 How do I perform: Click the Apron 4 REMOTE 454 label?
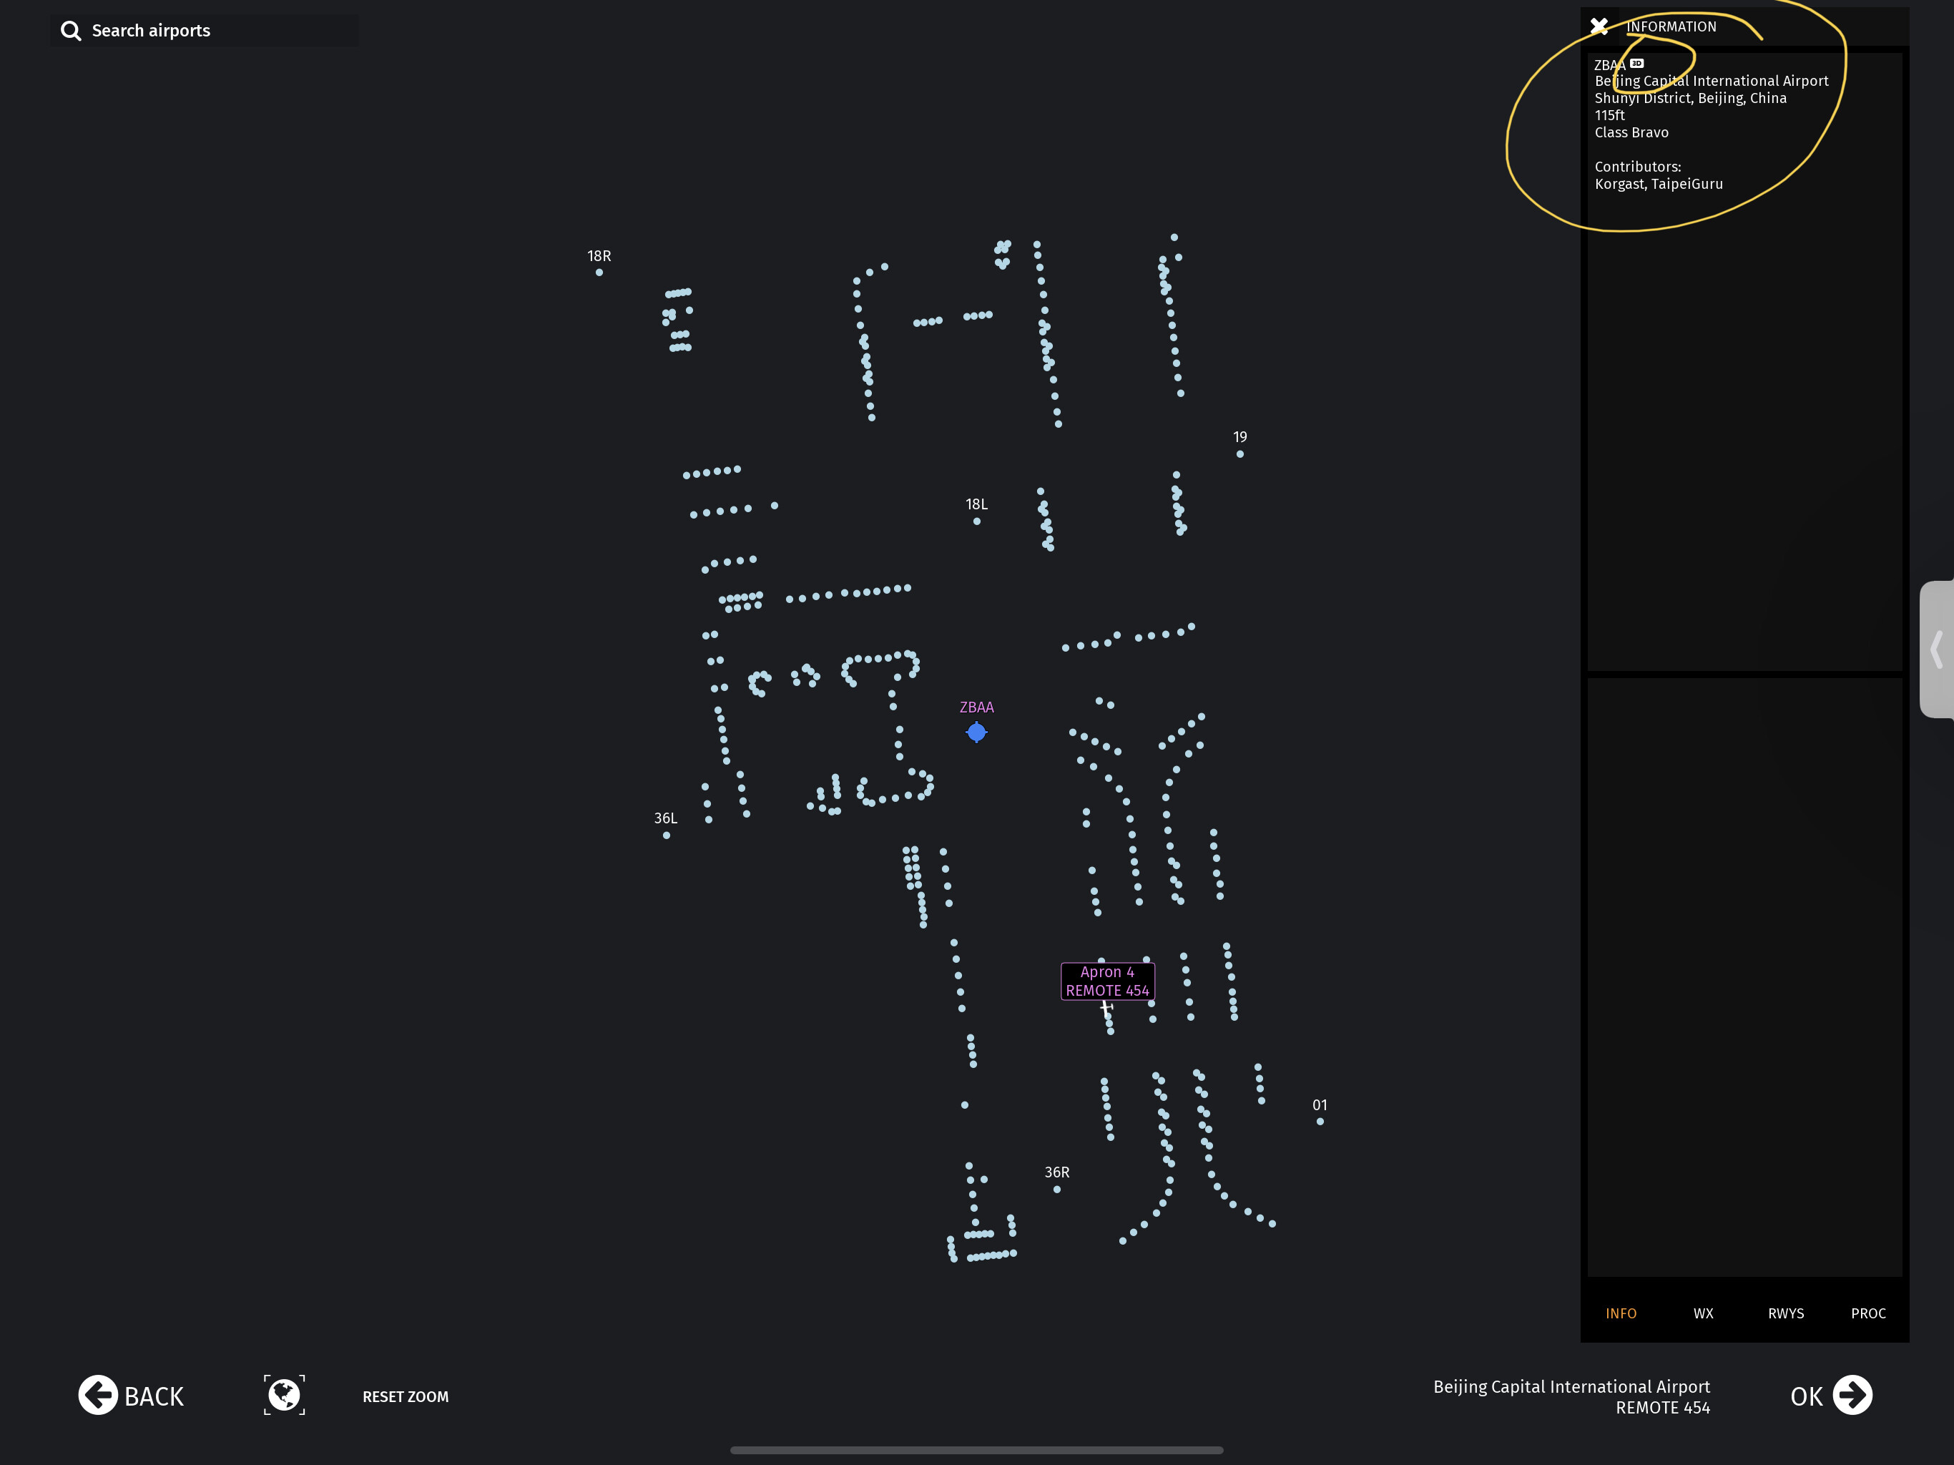[x=1107, y=981]
